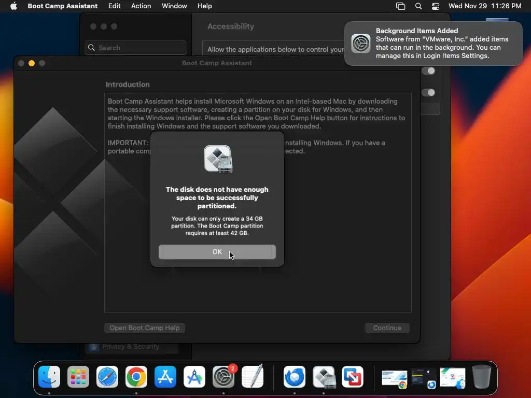The width and height of the screenshot is (531, 398).
Task: Open the first minimized Chrome window thumbnail in Dock
Action: point(394,378)
